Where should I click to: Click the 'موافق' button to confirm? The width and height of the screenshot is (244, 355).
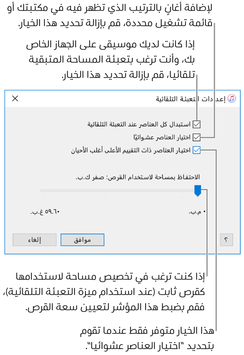click(82, 239)
